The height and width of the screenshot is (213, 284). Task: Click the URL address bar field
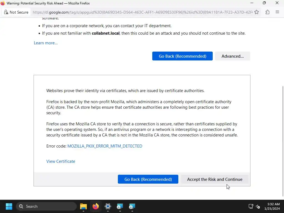(142, 12)
